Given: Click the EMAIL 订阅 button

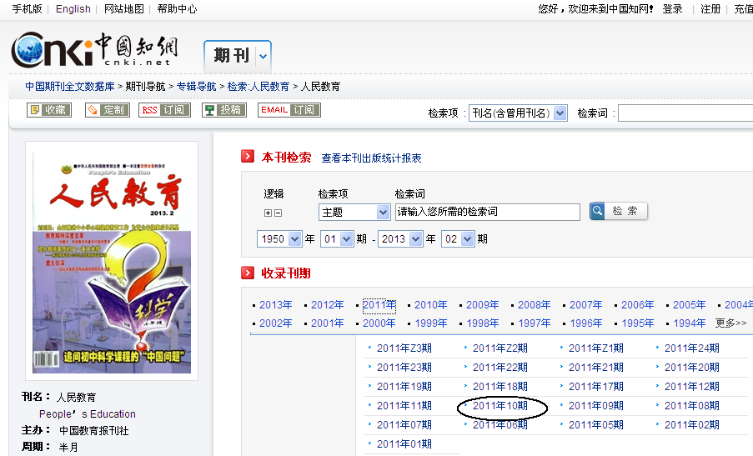Looking at the screenshot, I should 289,110.
